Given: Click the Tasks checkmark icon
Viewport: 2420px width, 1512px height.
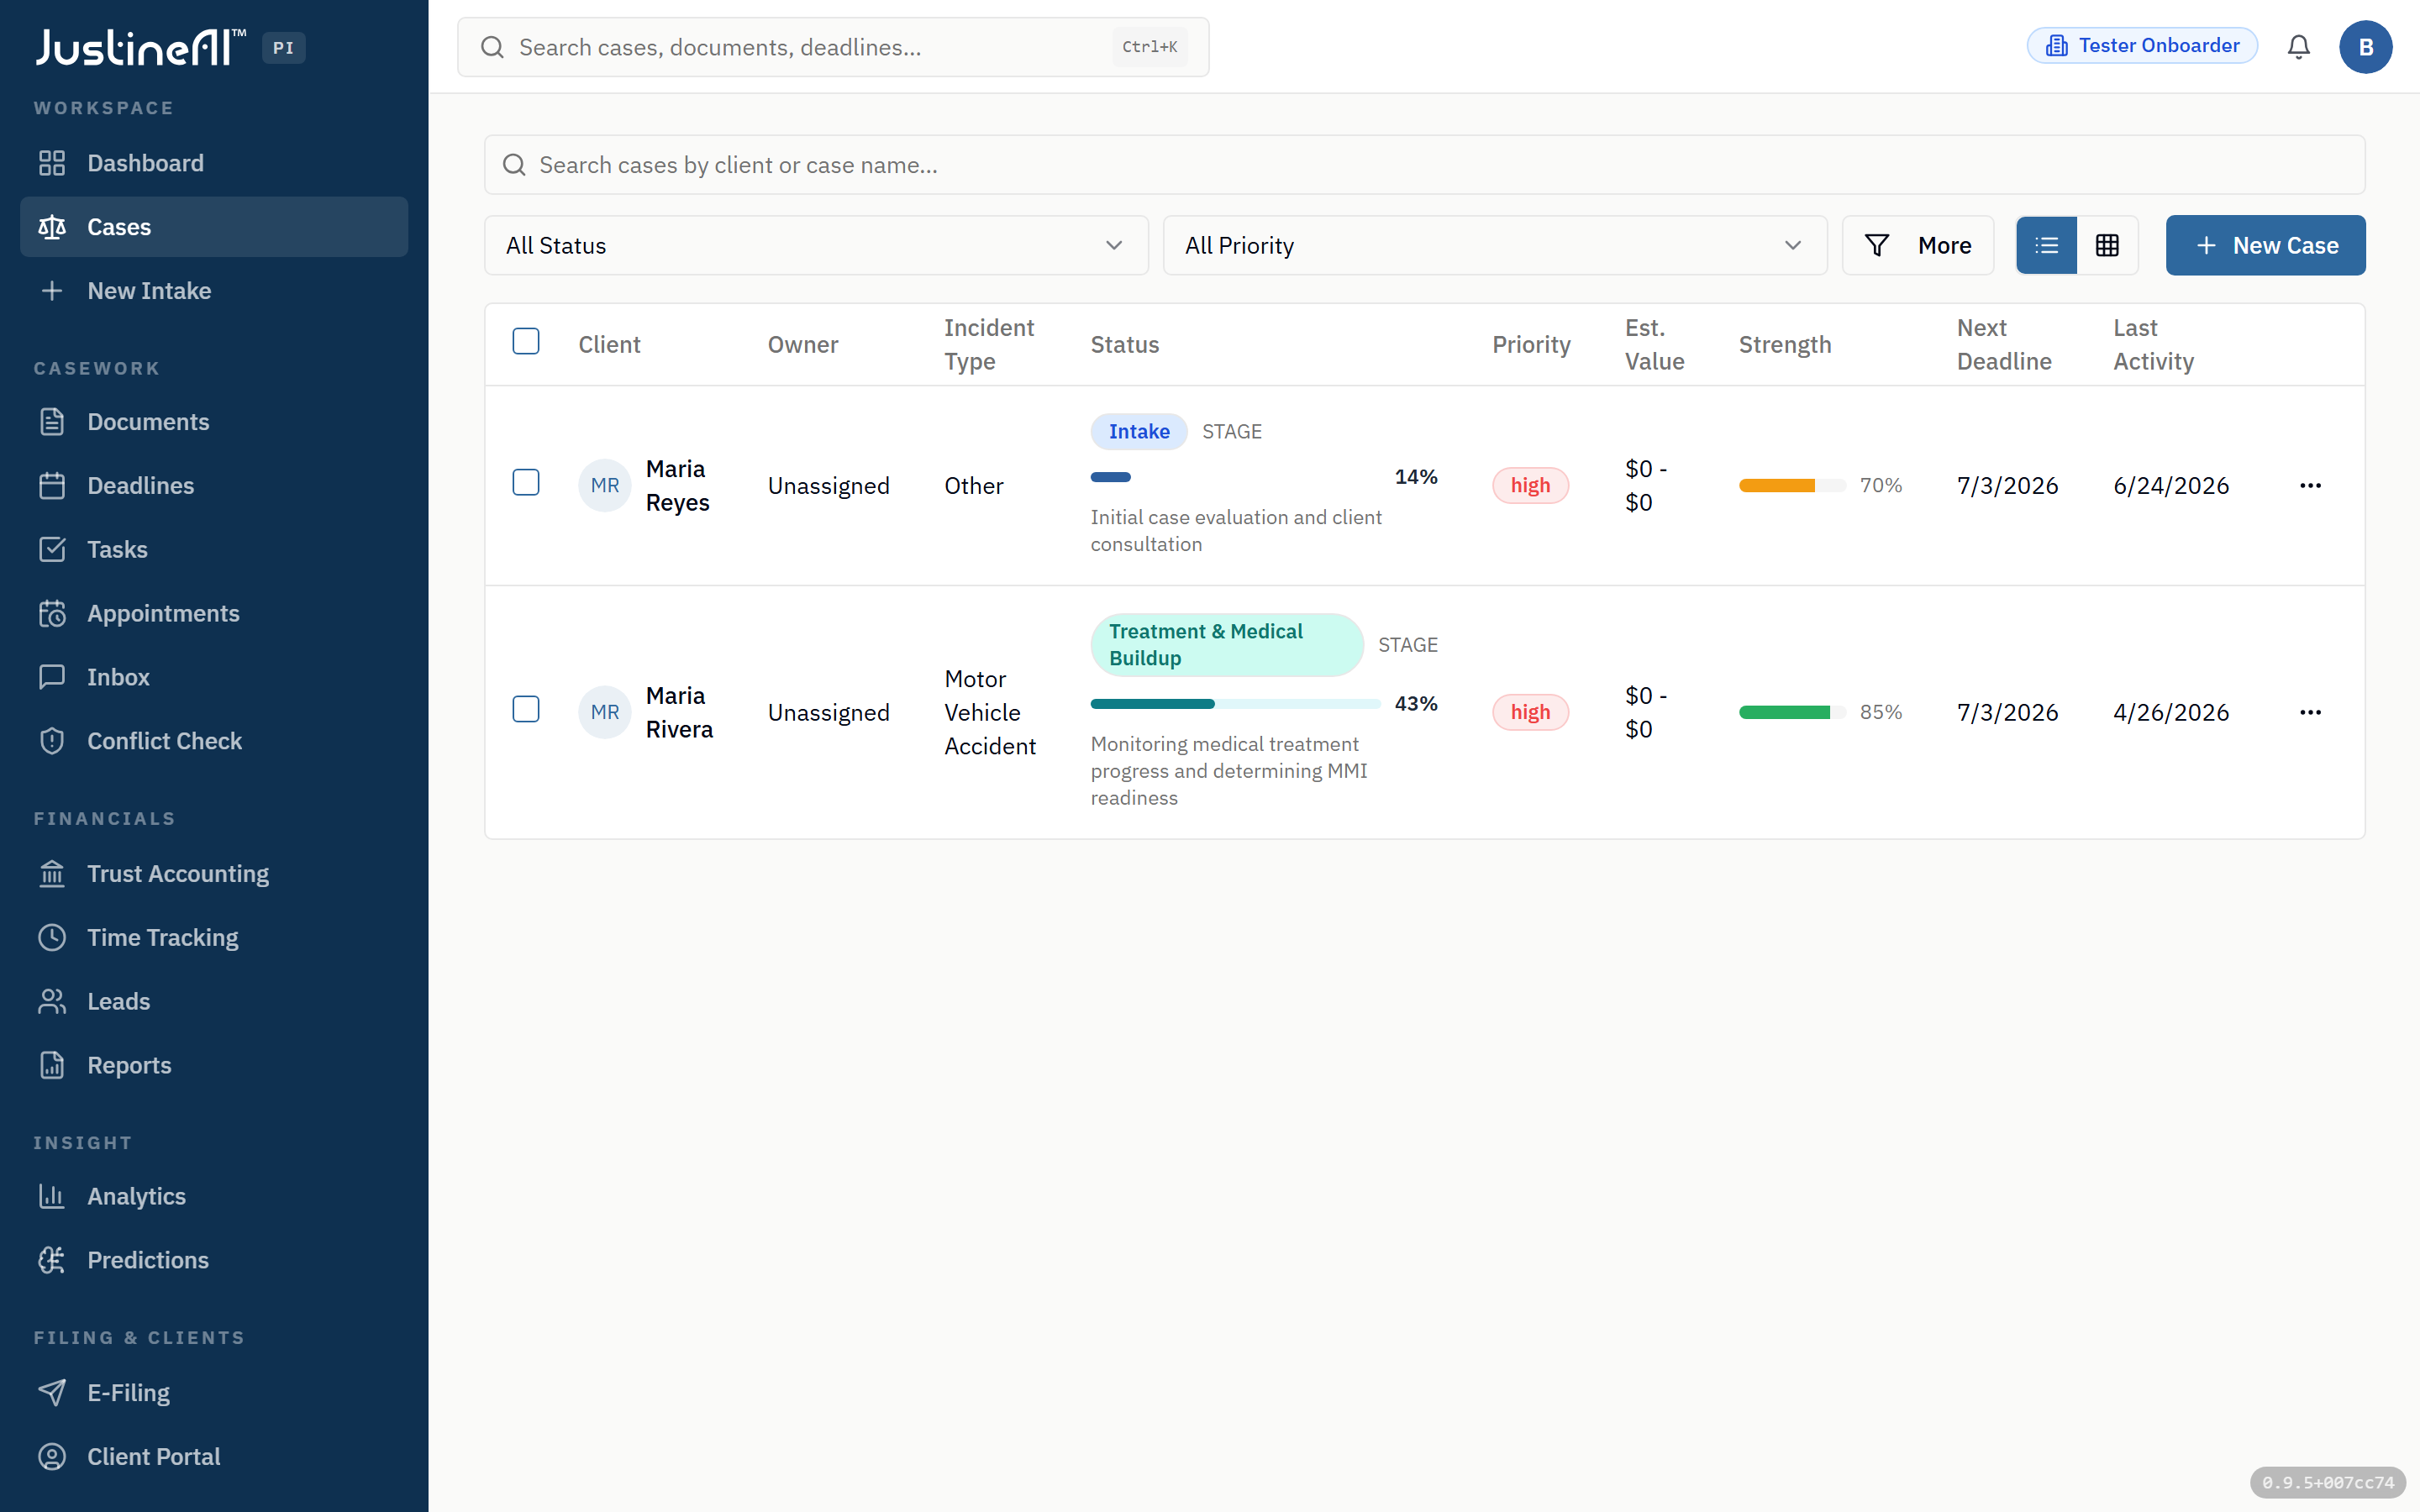Looking at the screenshot, I should click(x=52, y=550).
